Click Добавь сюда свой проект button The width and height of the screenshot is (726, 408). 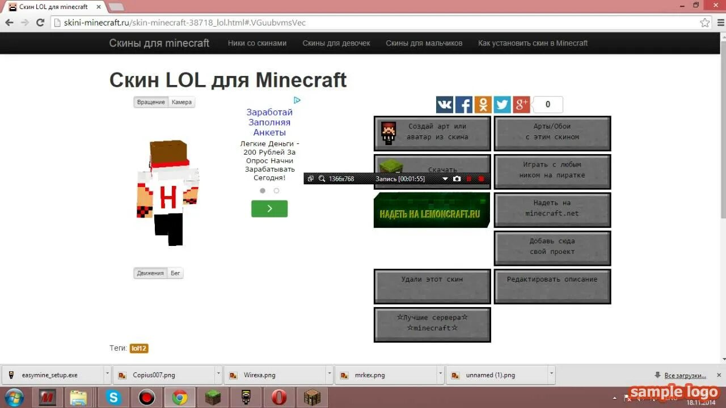(x=552, y=248)
